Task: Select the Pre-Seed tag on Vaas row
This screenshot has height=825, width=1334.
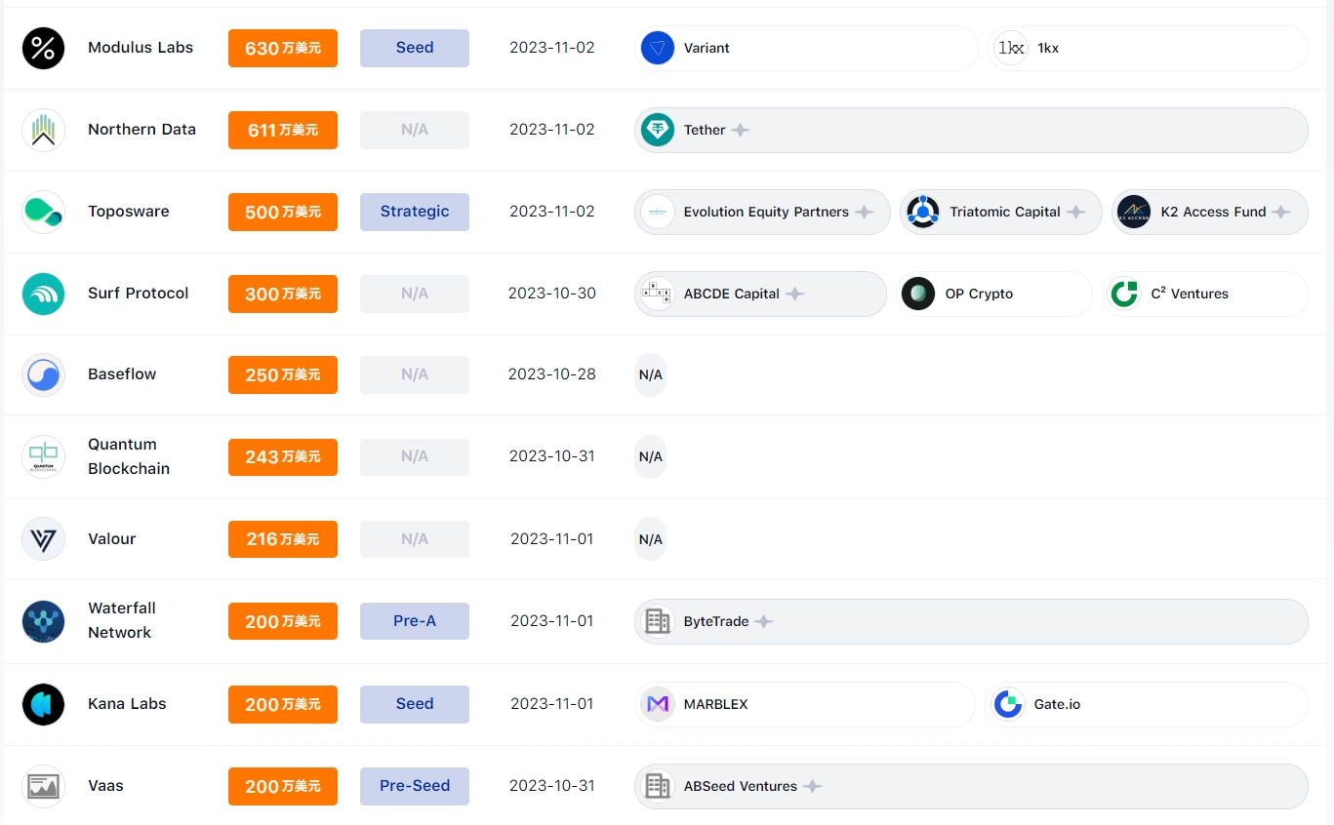Action: click(414, 786)
